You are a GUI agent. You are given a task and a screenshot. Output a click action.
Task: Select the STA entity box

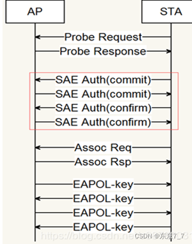coord(167,11)
